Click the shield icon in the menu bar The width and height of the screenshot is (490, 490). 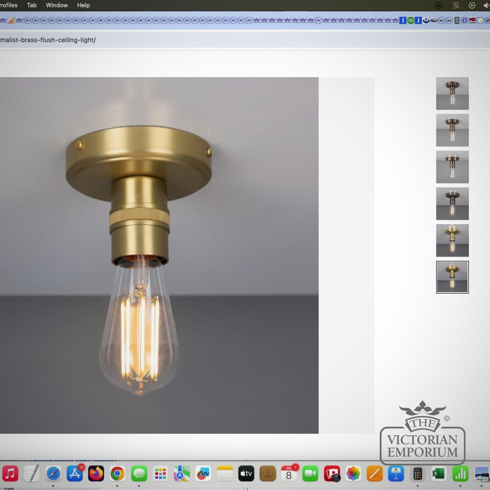tap(438, 5)
